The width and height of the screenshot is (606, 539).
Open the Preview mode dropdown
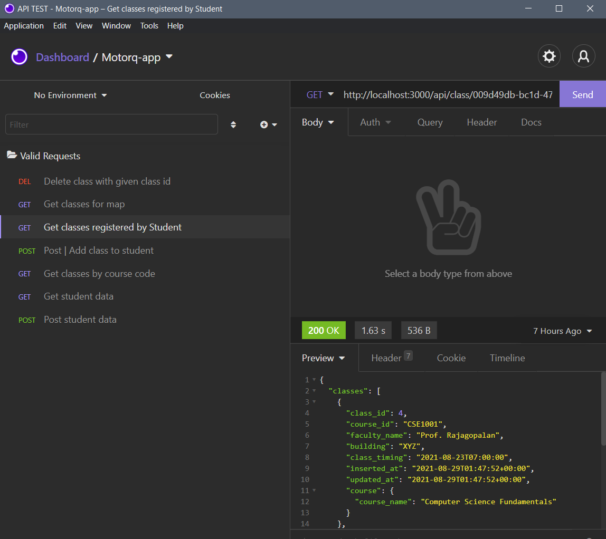323,358
